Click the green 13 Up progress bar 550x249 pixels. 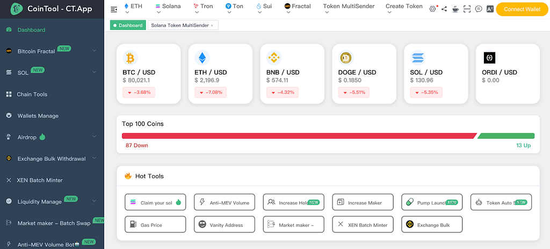(506, 135)
